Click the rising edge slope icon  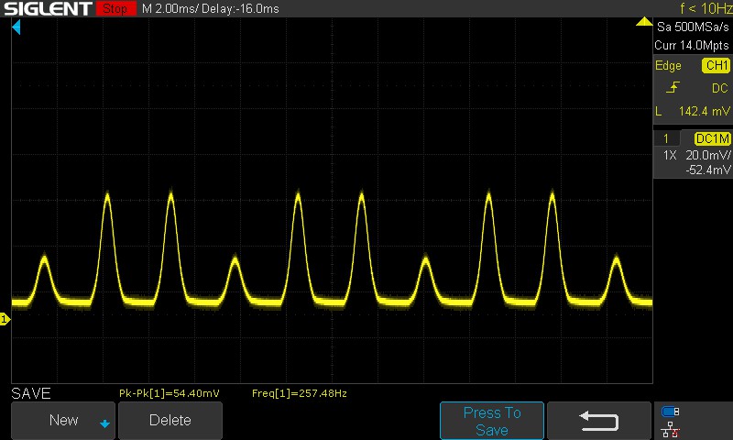[673, 87]
